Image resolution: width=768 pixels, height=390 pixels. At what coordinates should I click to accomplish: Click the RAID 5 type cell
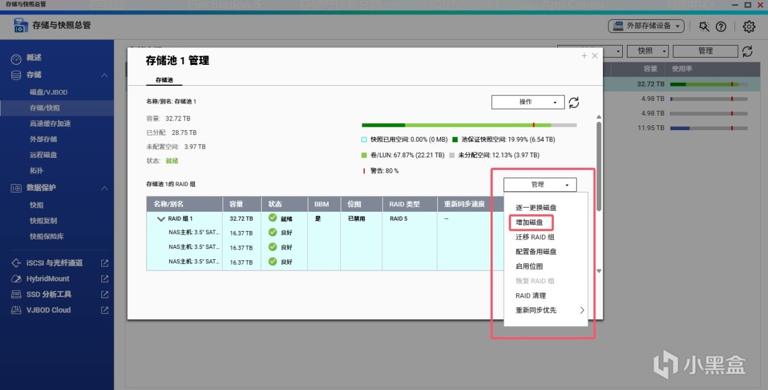[398, 218]
